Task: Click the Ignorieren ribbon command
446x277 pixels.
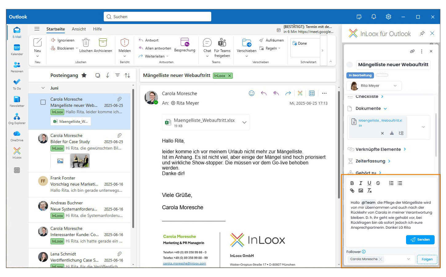Action: tap(62, 40)
